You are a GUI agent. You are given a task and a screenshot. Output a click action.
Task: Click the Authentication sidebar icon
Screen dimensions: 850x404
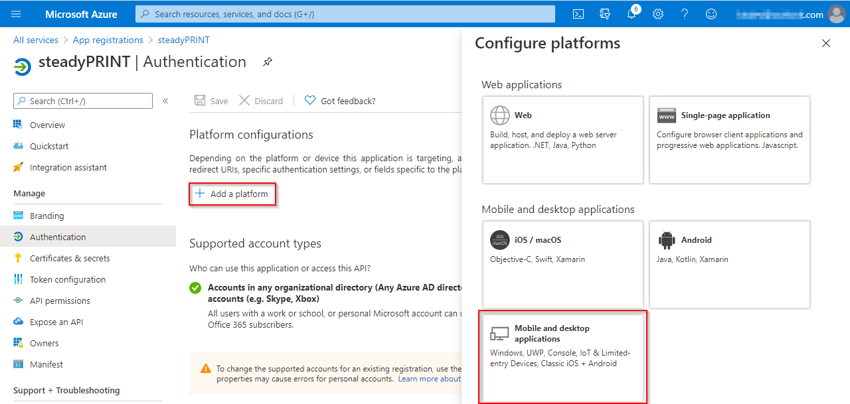point(18,237)
